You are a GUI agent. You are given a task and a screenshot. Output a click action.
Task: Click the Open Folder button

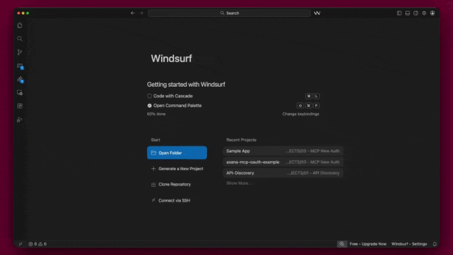coord(177,153)
